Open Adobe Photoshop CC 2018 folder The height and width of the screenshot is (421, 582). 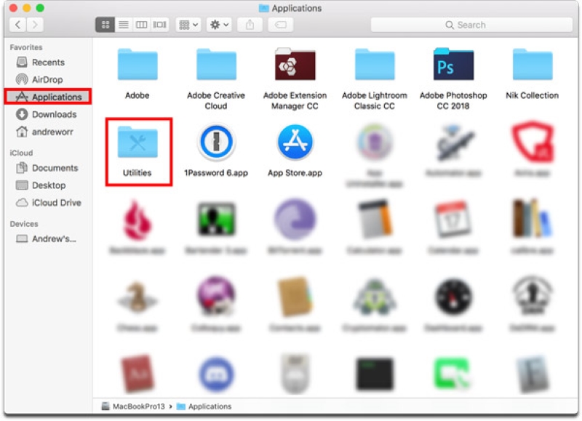pos(453,64)
